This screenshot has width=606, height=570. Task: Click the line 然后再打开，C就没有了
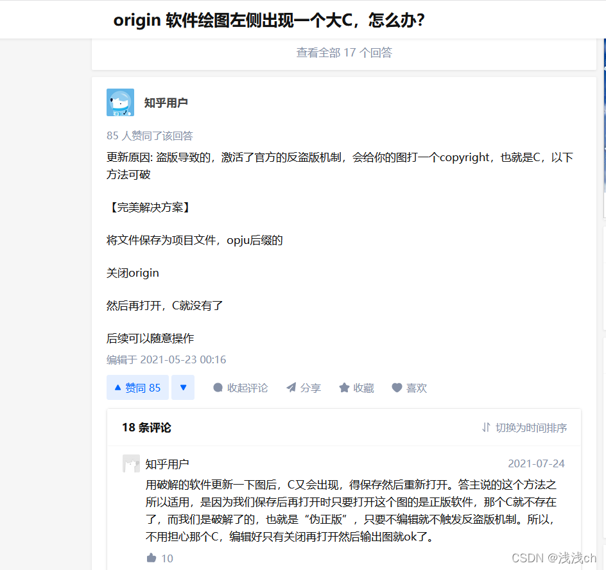coord(164,306)
